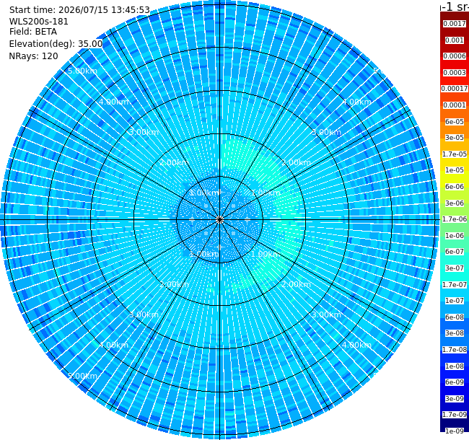
Task: Click the Elevation(deg): 35.00 text
Action: coord(56,44)
